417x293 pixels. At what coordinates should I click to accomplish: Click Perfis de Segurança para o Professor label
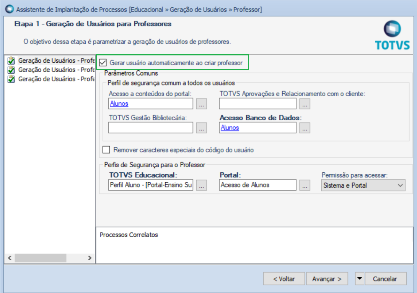click(x=155, y=165)
